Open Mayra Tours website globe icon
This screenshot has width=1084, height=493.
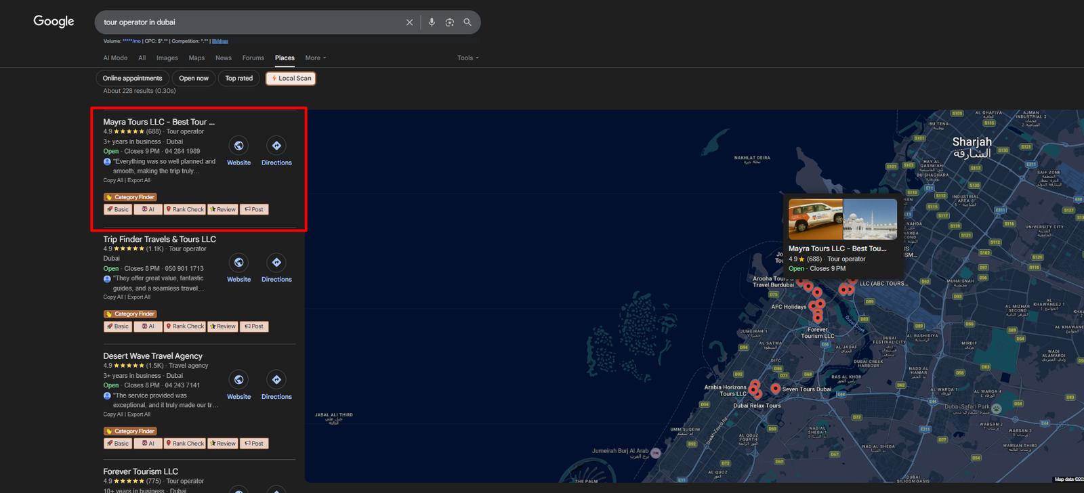click(x=238, y=146)
